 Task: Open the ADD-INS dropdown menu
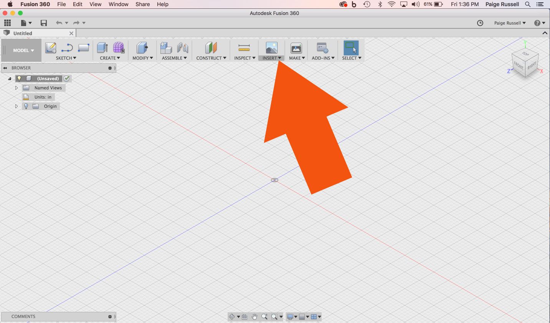point(323,58)
